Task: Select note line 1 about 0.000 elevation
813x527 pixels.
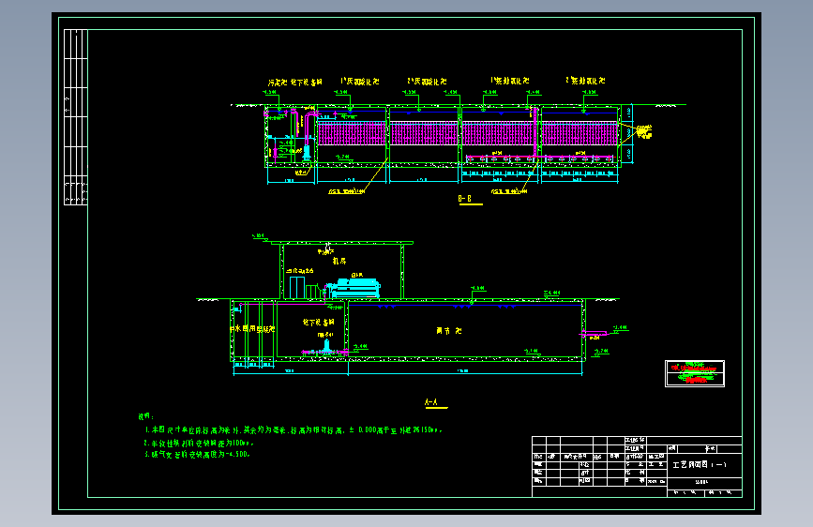Action: point(294,430)
